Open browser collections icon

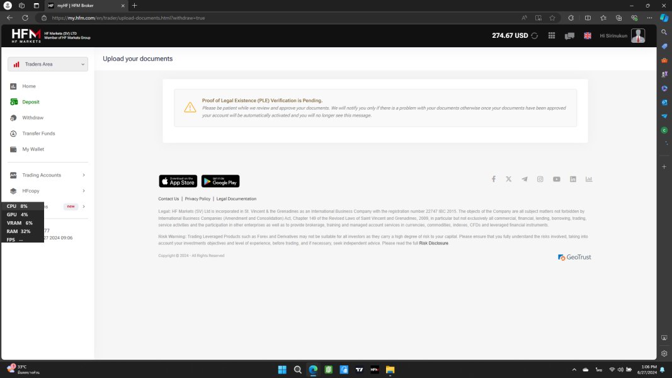point(619,18)
